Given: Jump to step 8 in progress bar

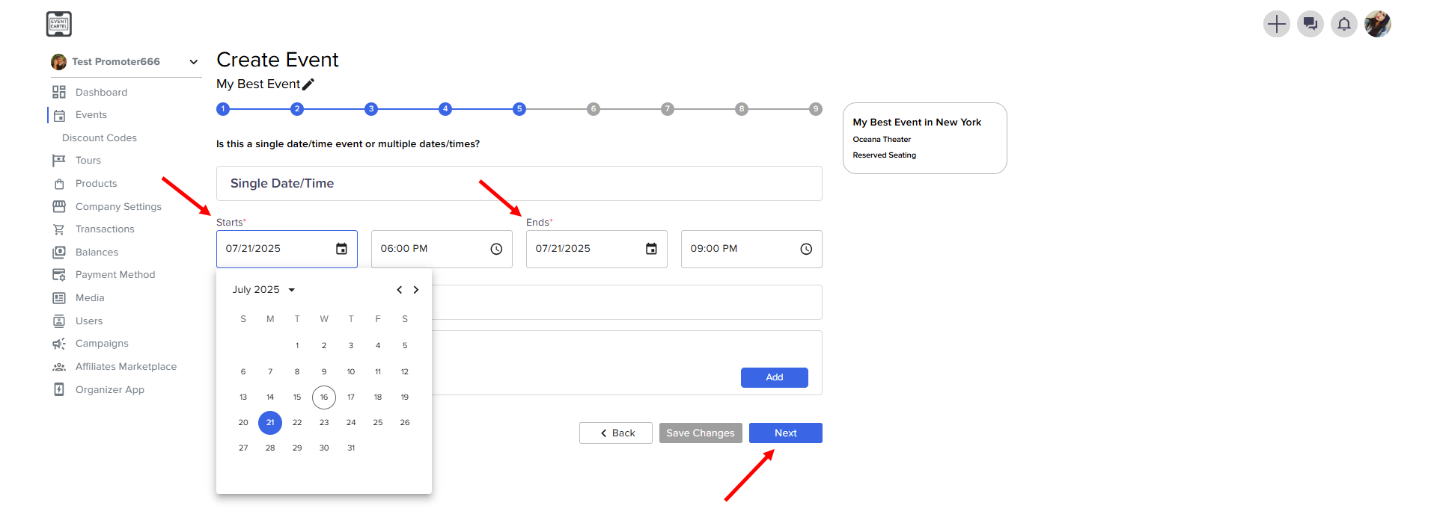Looking at the screenshot, I should pos(742,109).
